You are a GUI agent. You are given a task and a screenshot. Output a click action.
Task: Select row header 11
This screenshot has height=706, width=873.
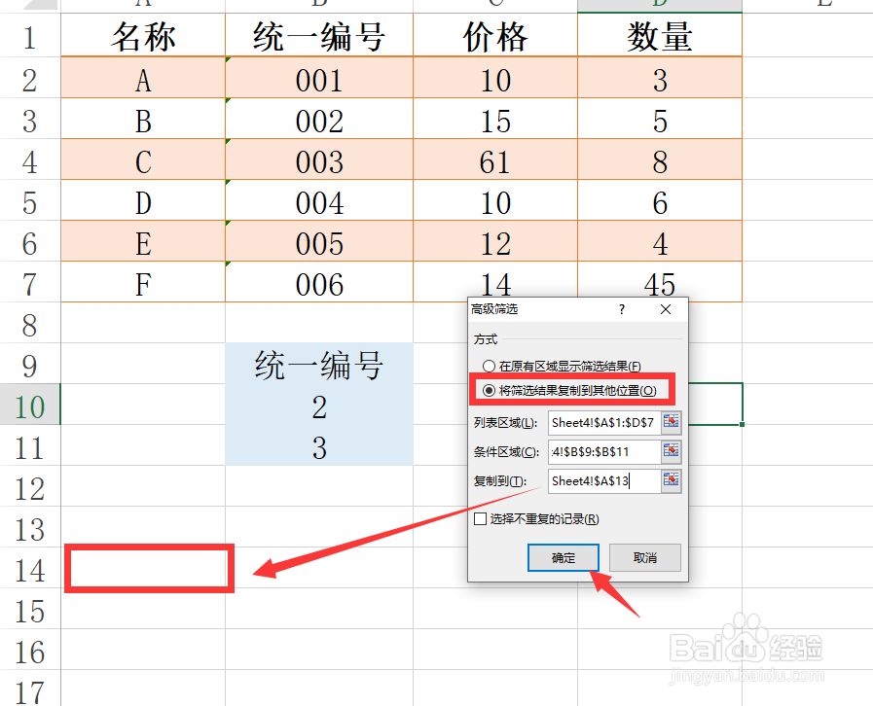click(29, 447)
